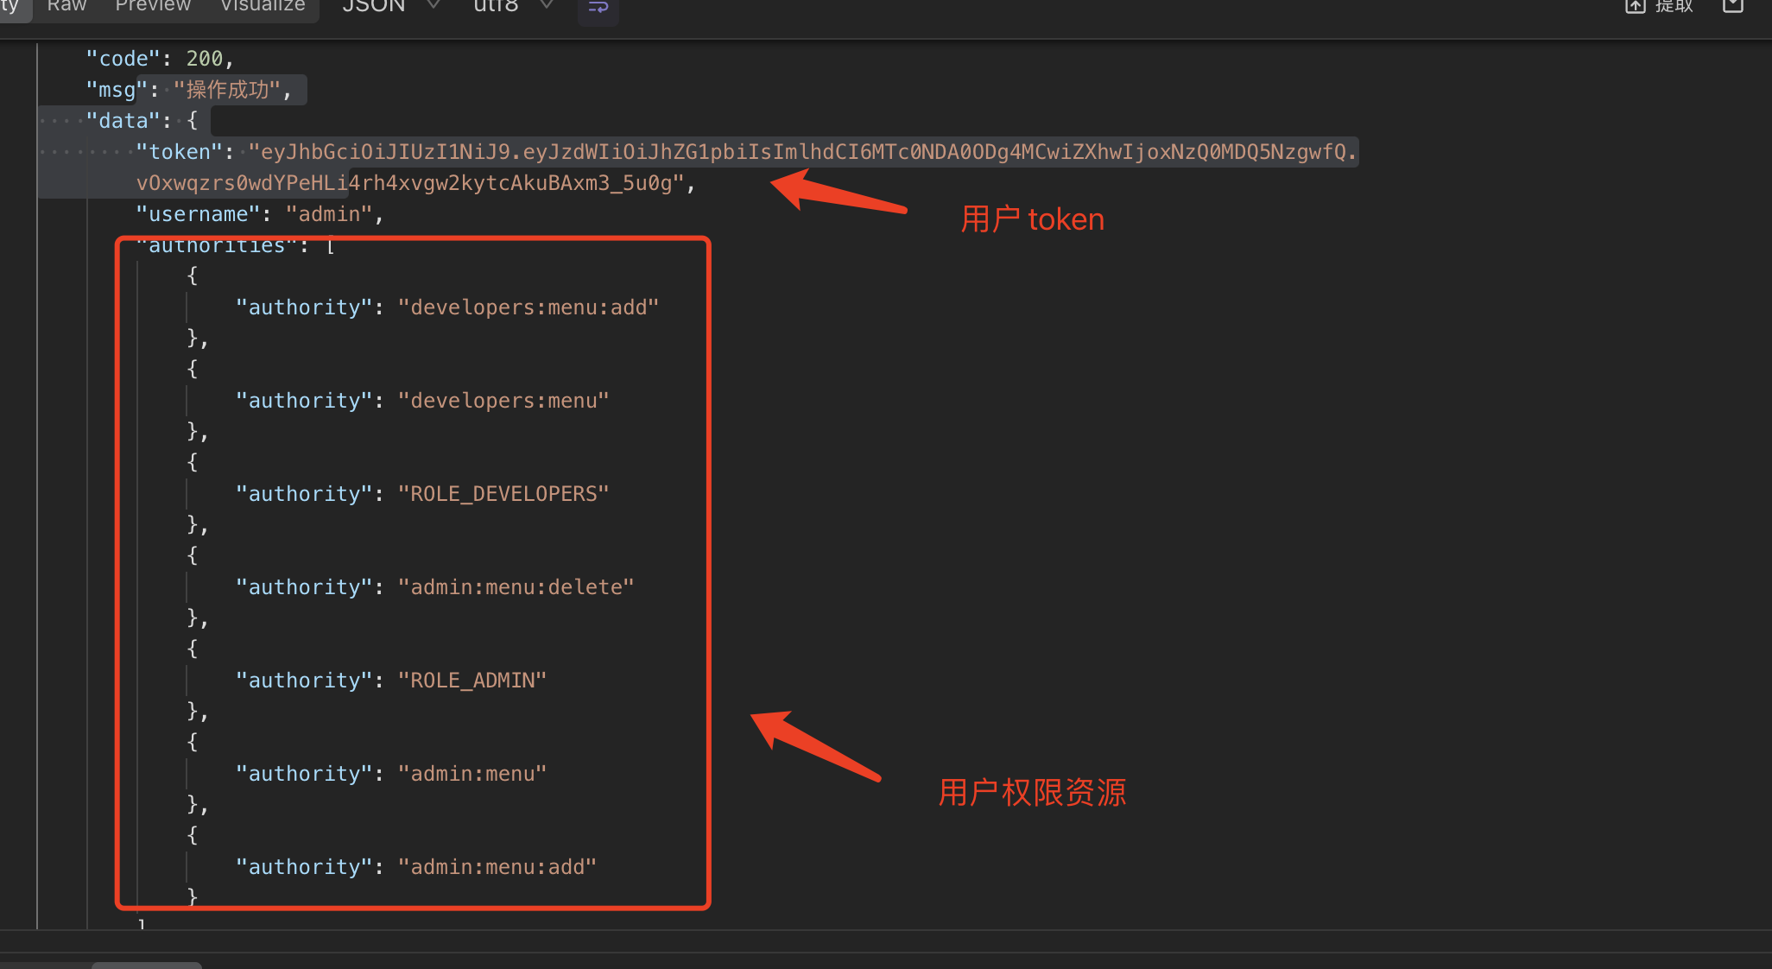
Task: Click the "操作成功" msg value
Action: click(227, 90)
